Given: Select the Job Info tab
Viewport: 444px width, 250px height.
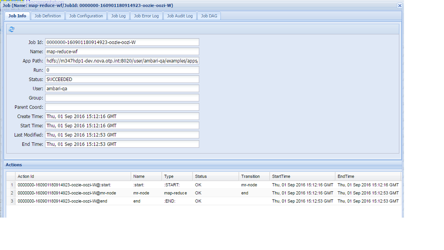Looking at the screenshot, I should (x=17, y=16).
